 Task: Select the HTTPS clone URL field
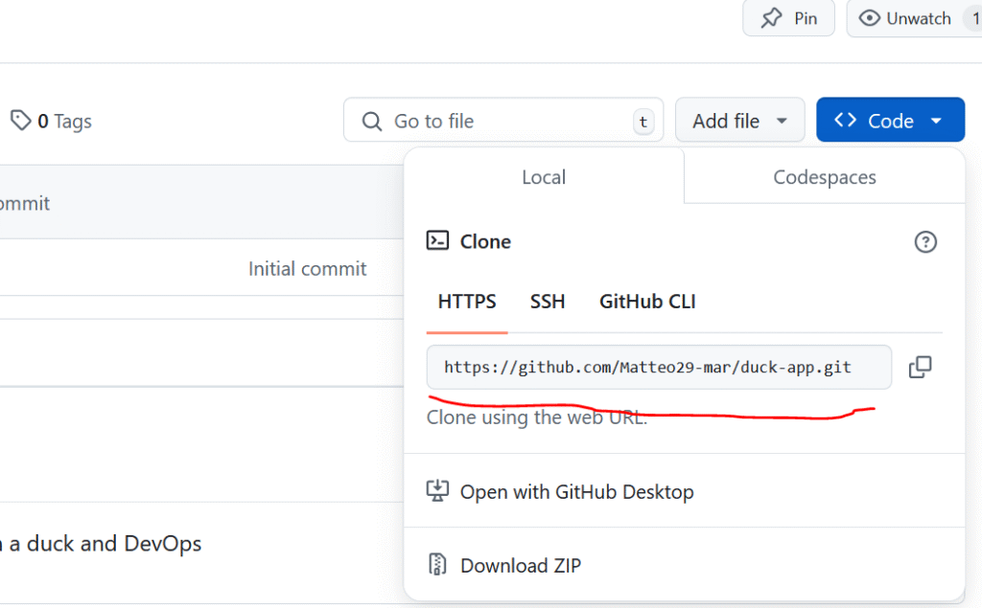click(x=659, y=367)
